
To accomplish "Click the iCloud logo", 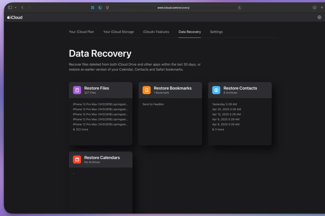I will [x=15, y=17].
